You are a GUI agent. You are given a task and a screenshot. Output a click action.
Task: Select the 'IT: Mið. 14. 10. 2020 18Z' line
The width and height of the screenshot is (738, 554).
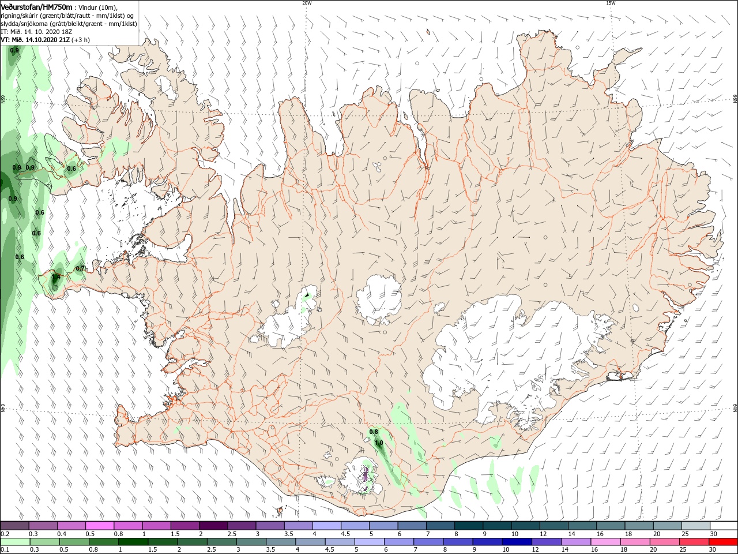[x=36, y=32]
